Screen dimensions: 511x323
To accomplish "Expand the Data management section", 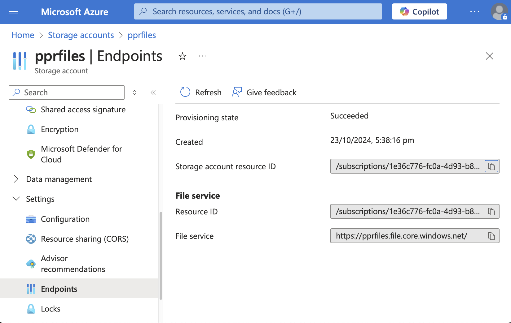I will pos(16,179).
